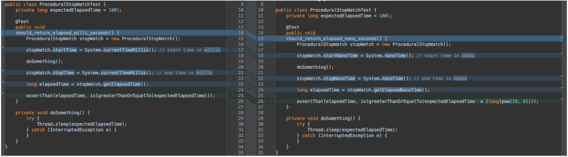Click the '// start time in millis' comment
Viewport: 568px width, 157px height.
point(190,50)
